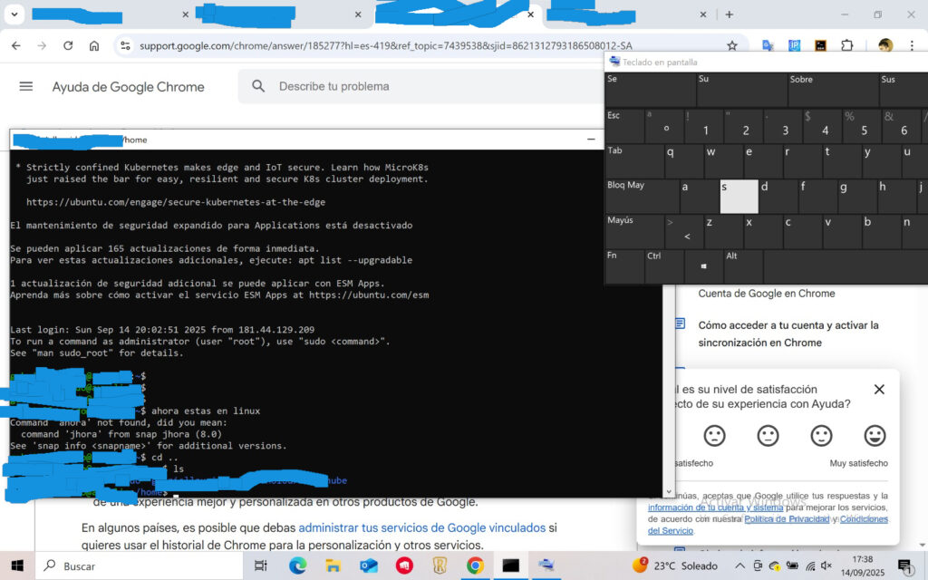Open the Chrome extensions puzzle menu
Image resolution: width=928 pixels, height=580 pixels.
847,45
